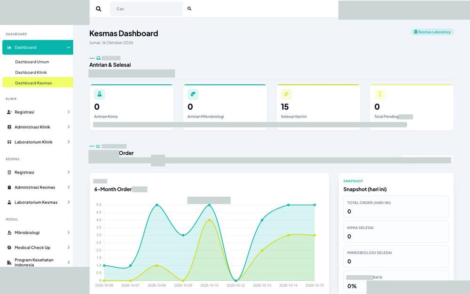Select Dashboard Kesmas submenu item
Image resolution: width=470 pixels, height=294 pixels.
point(38,82)
